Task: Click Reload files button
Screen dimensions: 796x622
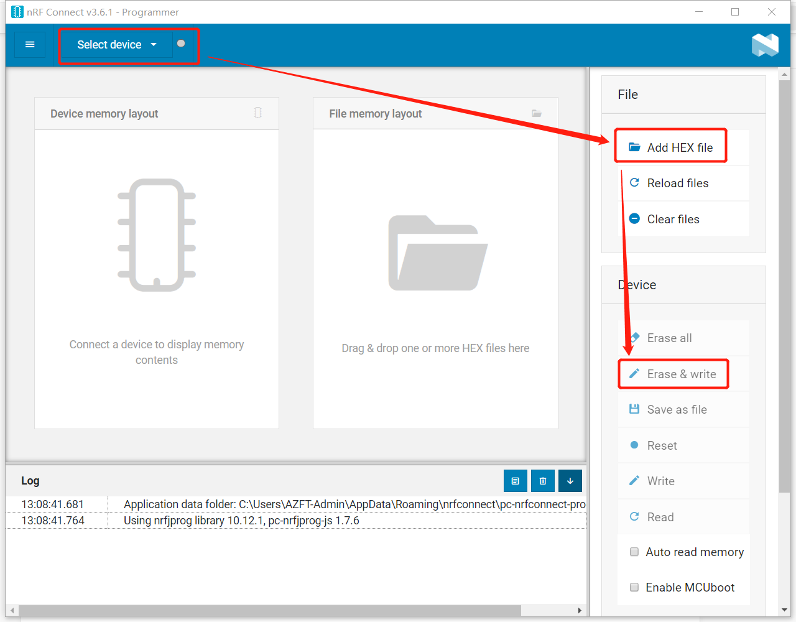Action: click(x=683, y=183)
